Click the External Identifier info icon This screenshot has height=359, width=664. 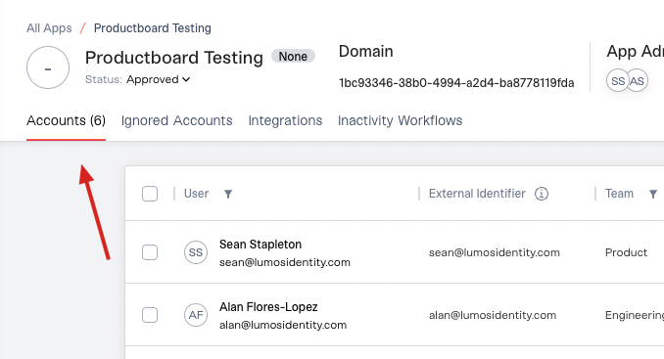542,194
